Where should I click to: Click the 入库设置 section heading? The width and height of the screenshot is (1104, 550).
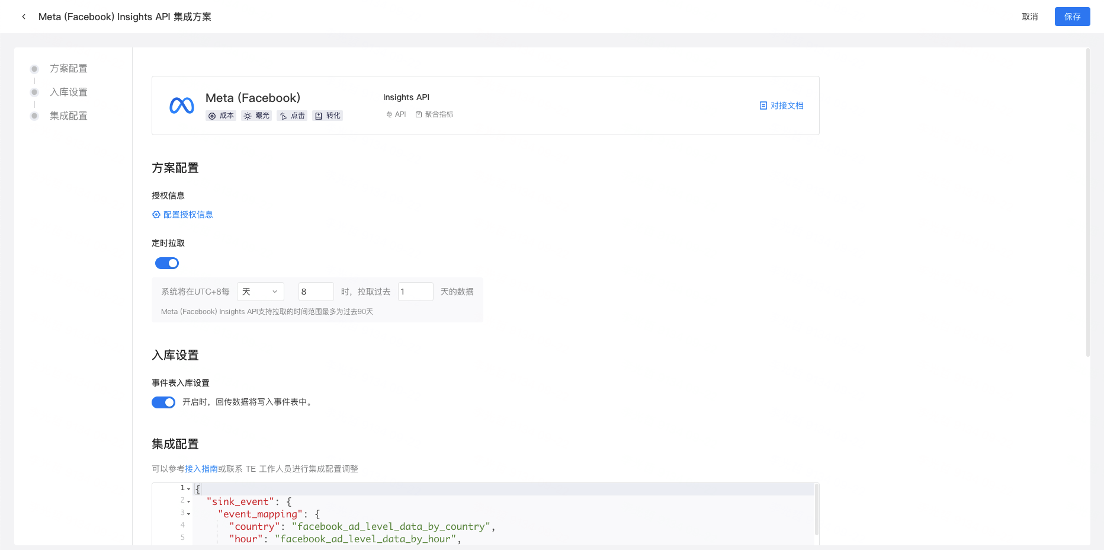coord(175,356)
